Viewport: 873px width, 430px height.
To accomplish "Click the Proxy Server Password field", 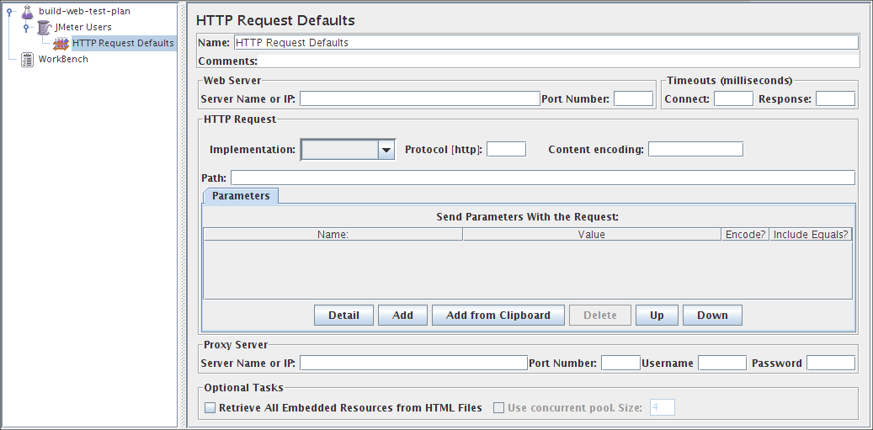I will 830,363.
